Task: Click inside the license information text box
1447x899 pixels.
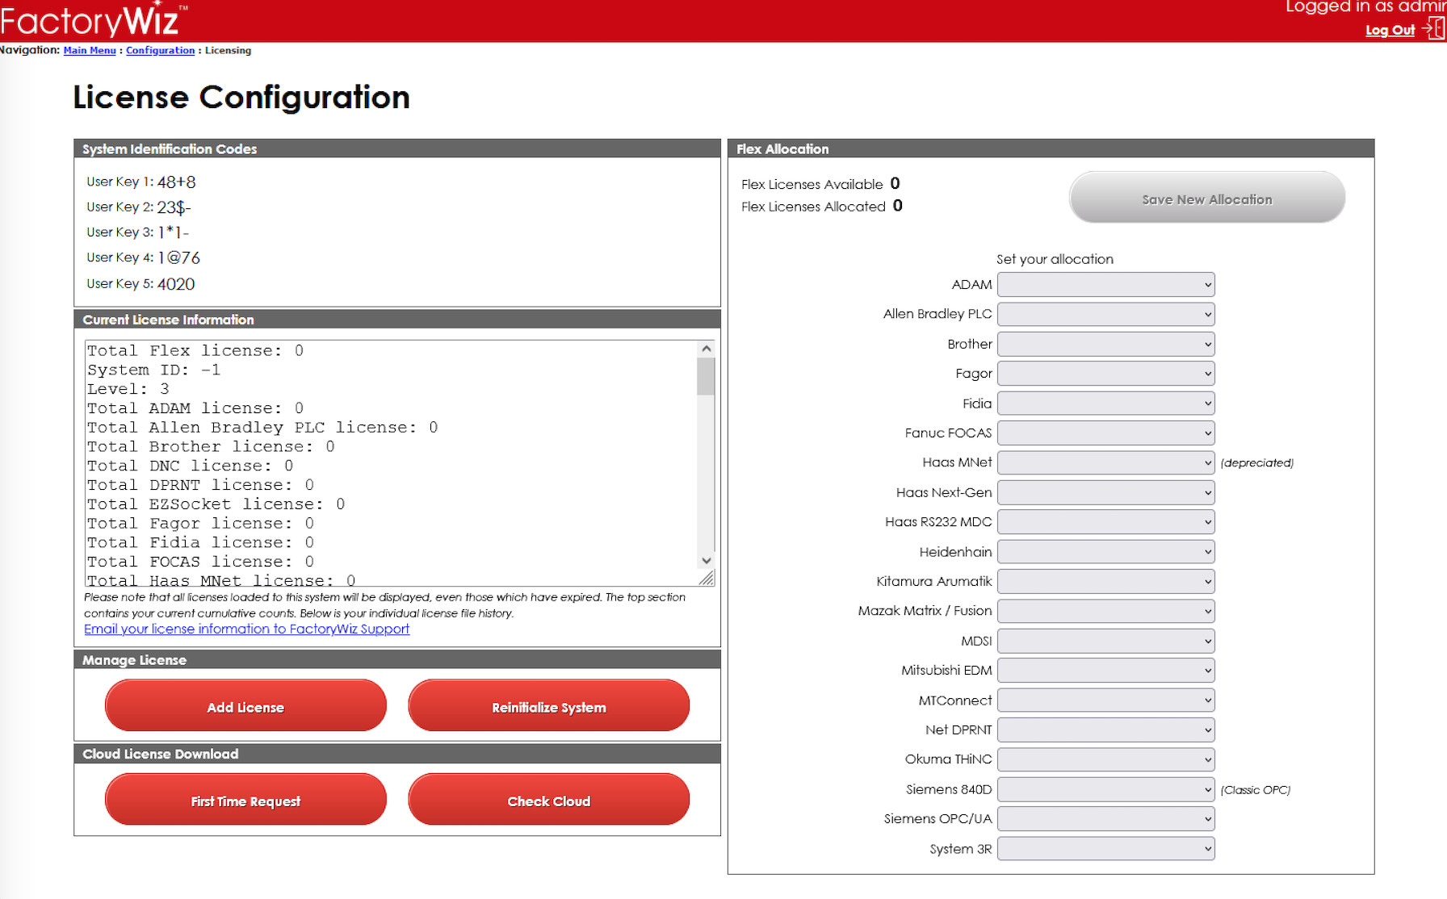Action: coord(392,463)
